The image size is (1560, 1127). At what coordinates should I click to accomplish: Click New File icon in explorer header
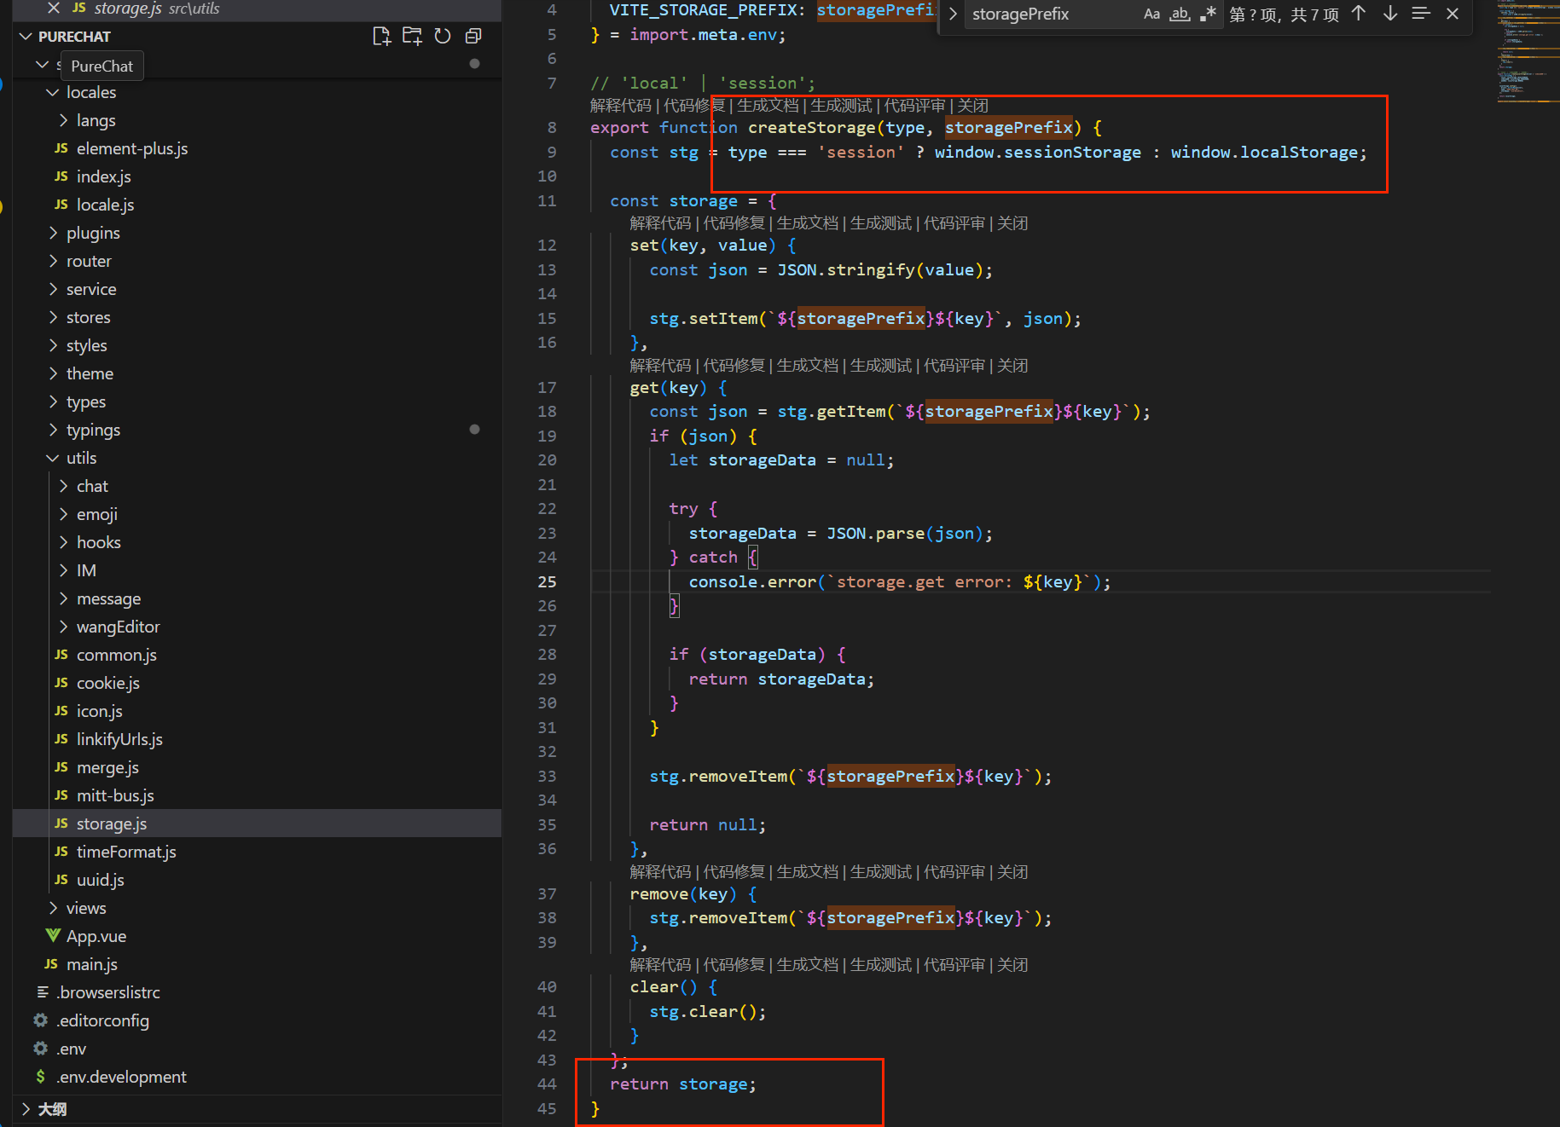(x=381, y=36)
